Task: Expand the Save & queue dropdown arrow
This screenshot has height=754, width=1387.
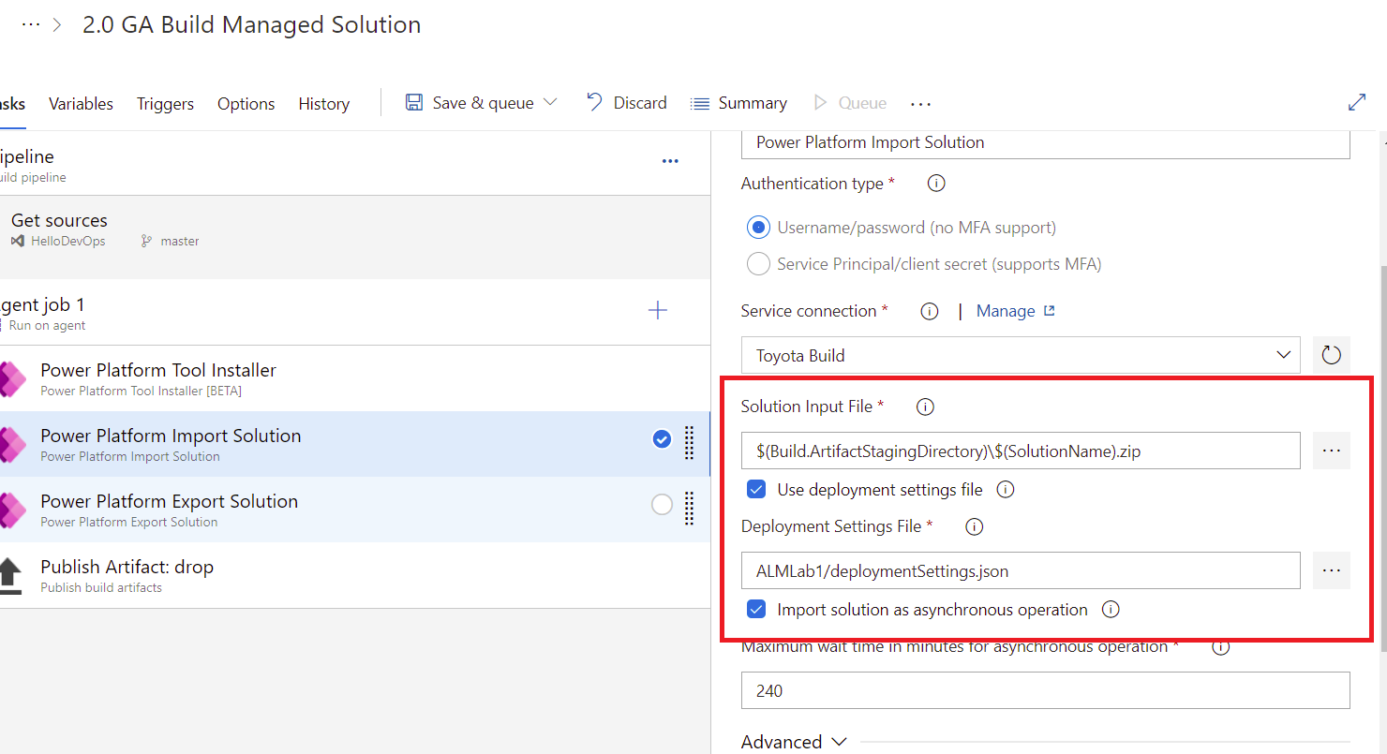Action: pyautogui.click(x=550, y=102)
